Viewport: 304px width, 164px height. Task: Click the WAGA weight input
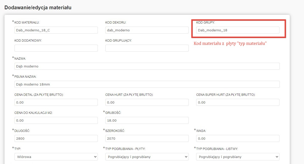point(238,138)
